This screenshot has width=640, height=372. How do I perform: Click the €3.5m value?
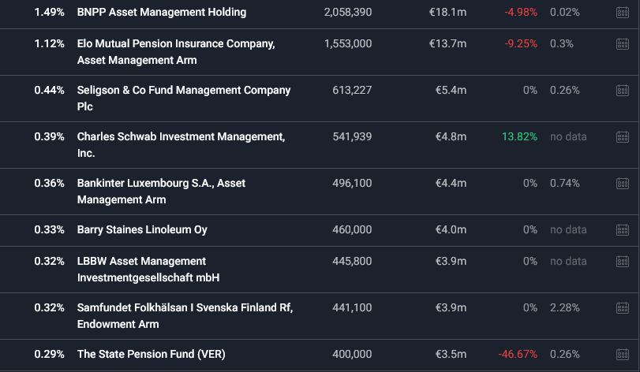click(451, 354)
